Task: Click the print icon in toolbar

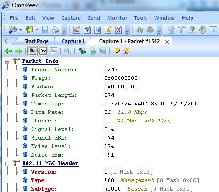Action: [x=55, y=30]
